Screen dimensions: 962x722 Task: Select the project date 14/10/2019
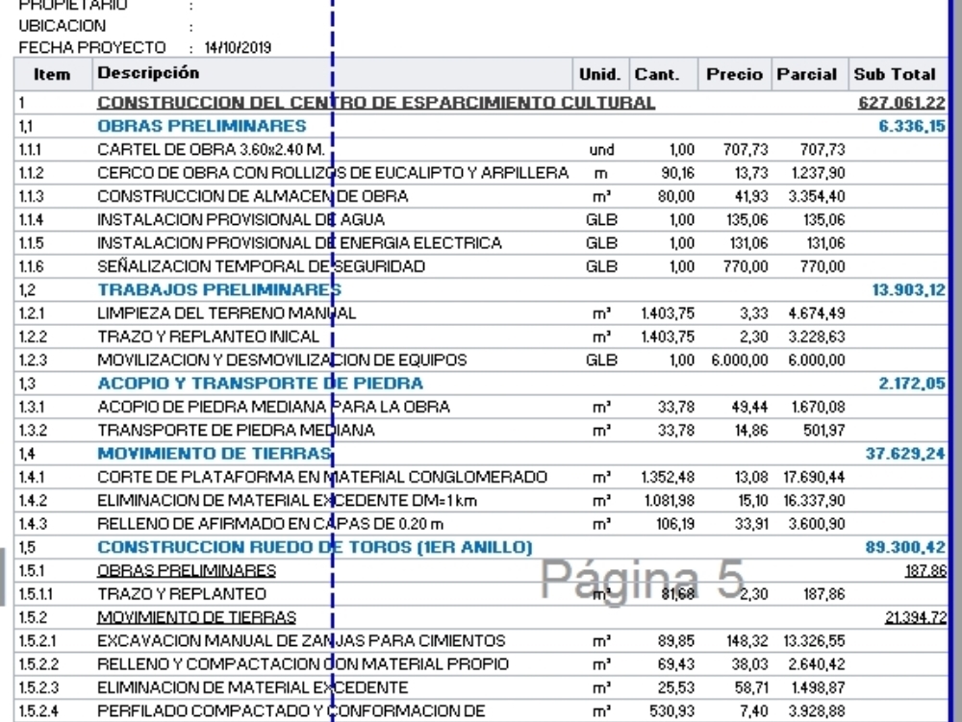coord(238,48)
